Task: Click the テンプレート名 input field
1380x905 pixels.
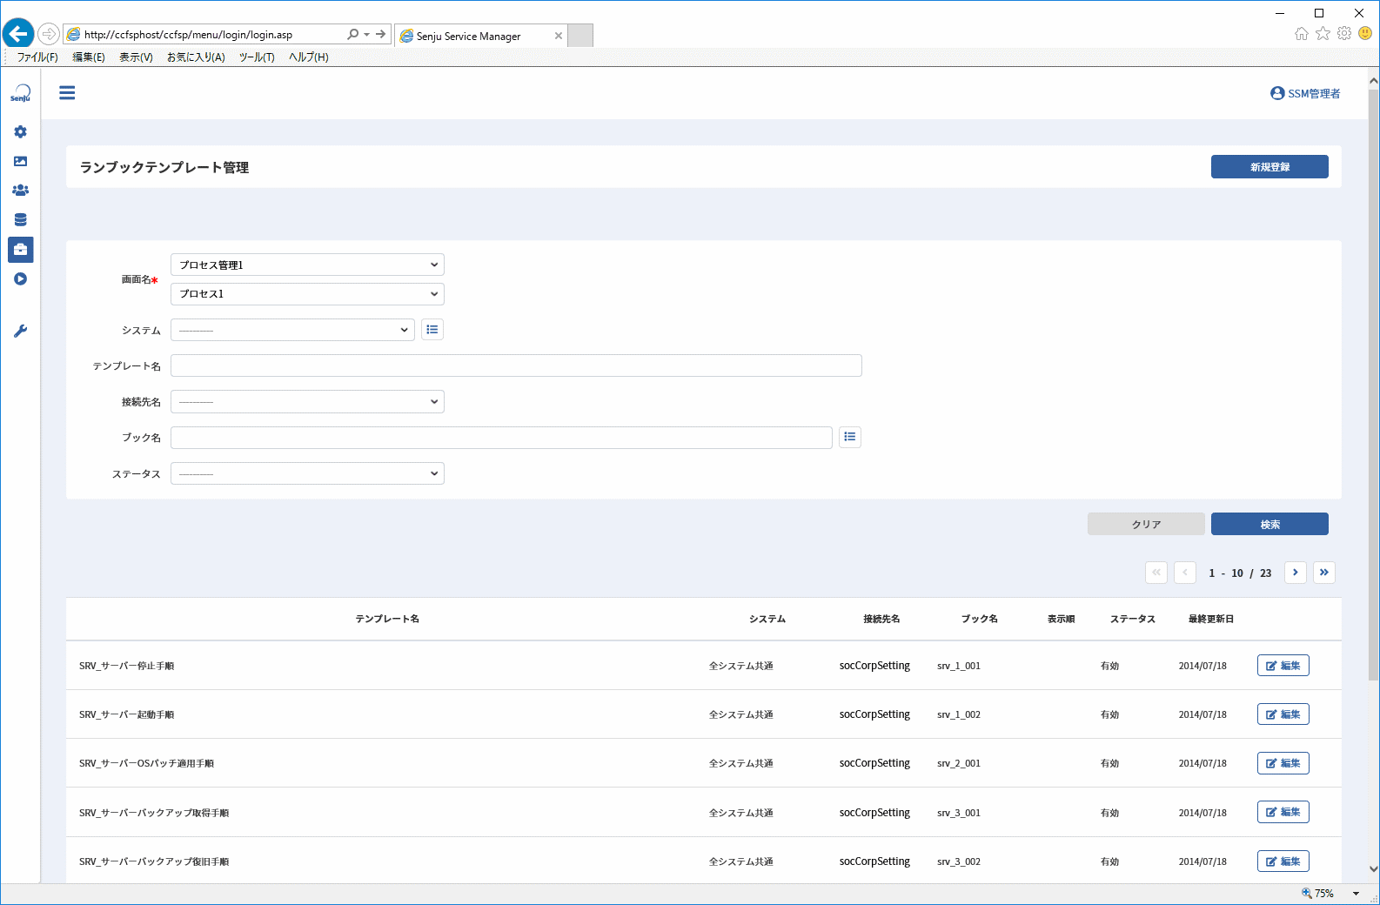Action: point(516,365)
